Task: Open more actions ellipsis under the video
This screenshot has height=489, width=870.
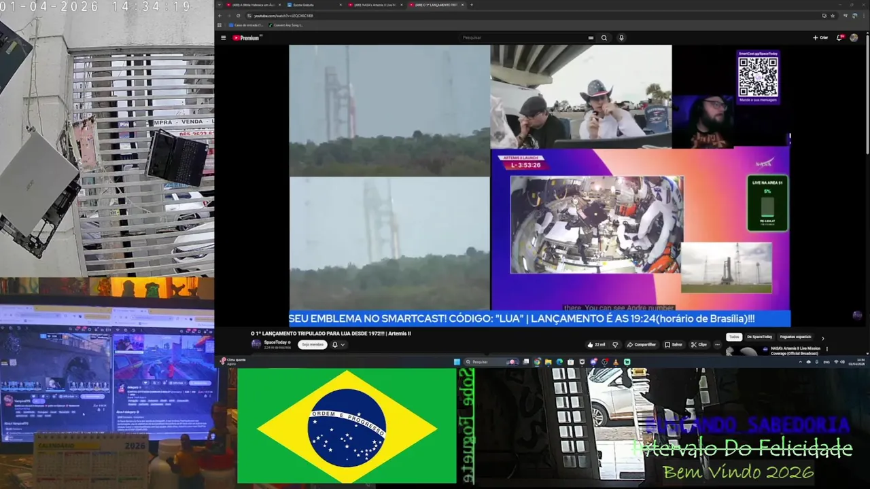Action: (x=717, y=344)
